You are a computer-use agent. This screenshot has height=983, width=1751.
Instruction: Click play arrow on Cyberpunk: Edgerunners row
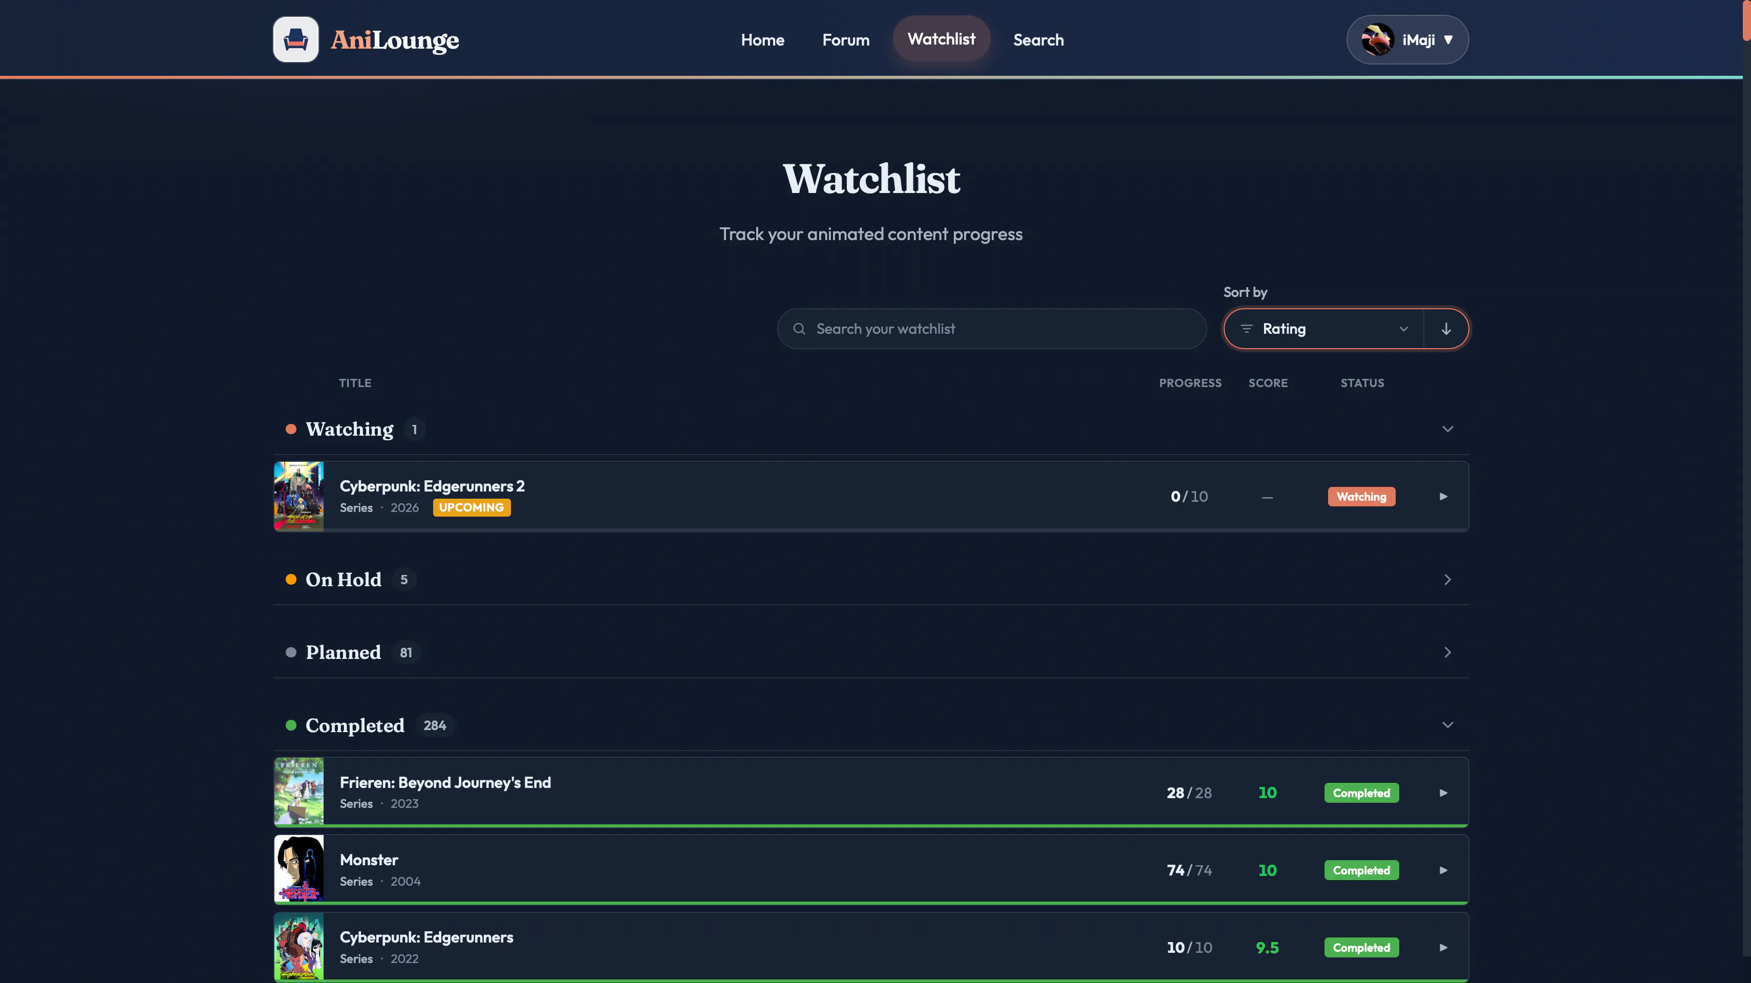(x=1443, y=948)
